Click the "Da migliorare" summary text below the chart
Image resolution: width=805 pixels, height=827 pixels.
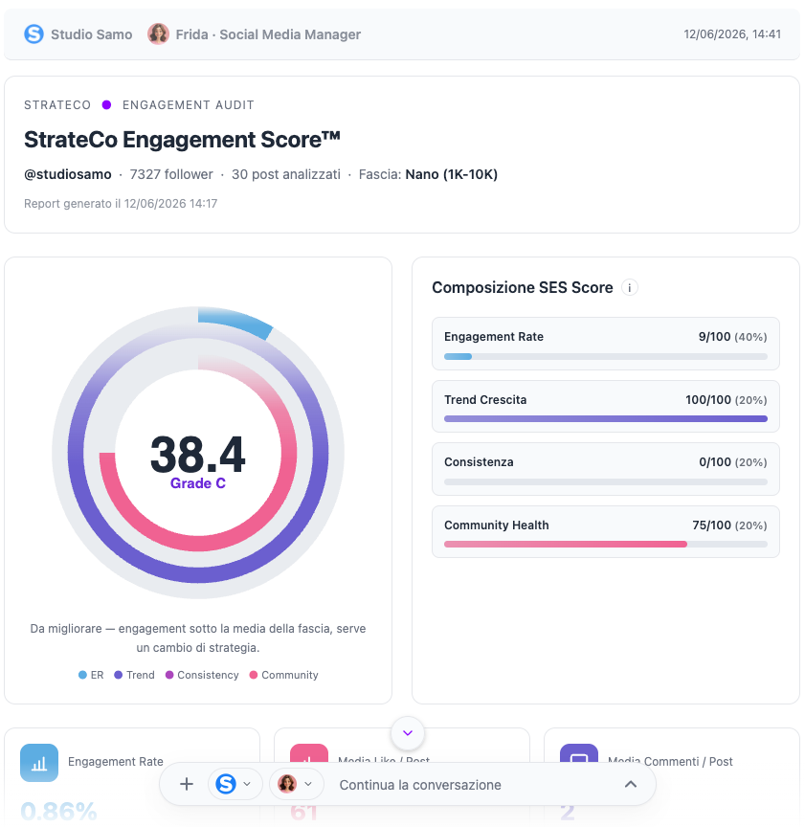point(198,638)
